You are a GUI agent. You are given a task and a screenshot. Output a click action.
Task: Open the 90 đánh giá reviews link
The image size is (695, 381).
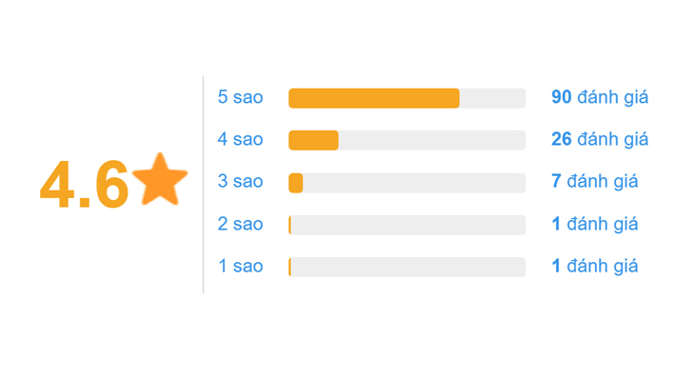tap(600, 97)
